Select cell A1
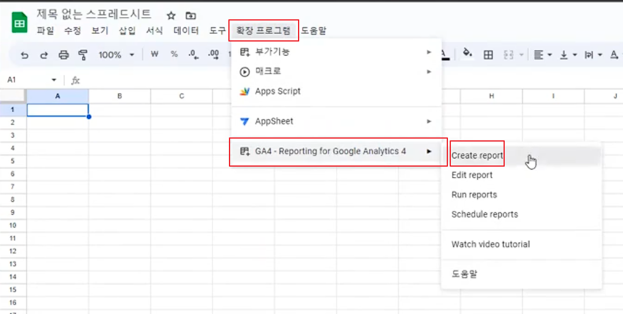 pos(57,110)
